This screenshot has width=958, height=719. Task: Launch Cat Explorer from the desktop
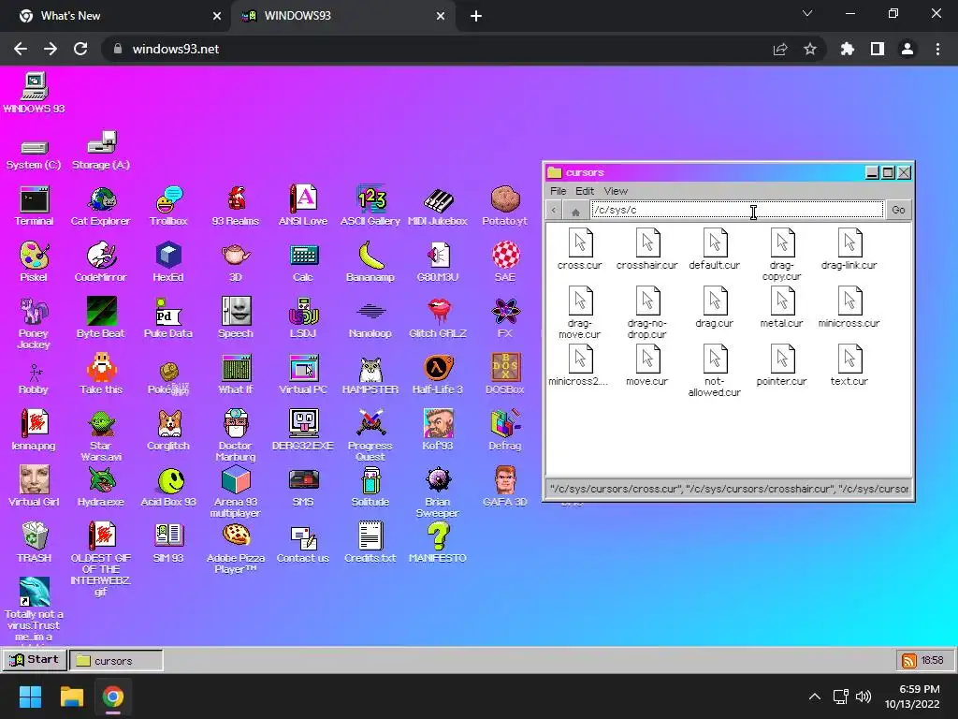pos(101,207)
